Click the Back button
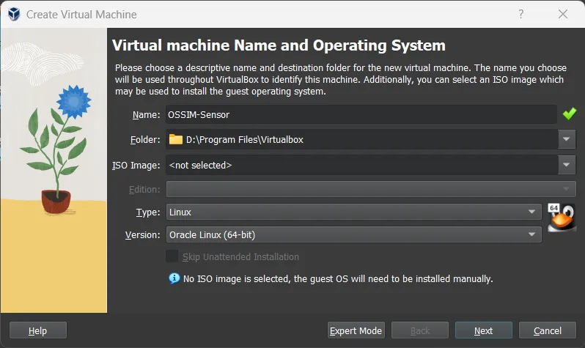Image resolution: width=585 pixels, height=348 pixels. click(x=419, y=330)
